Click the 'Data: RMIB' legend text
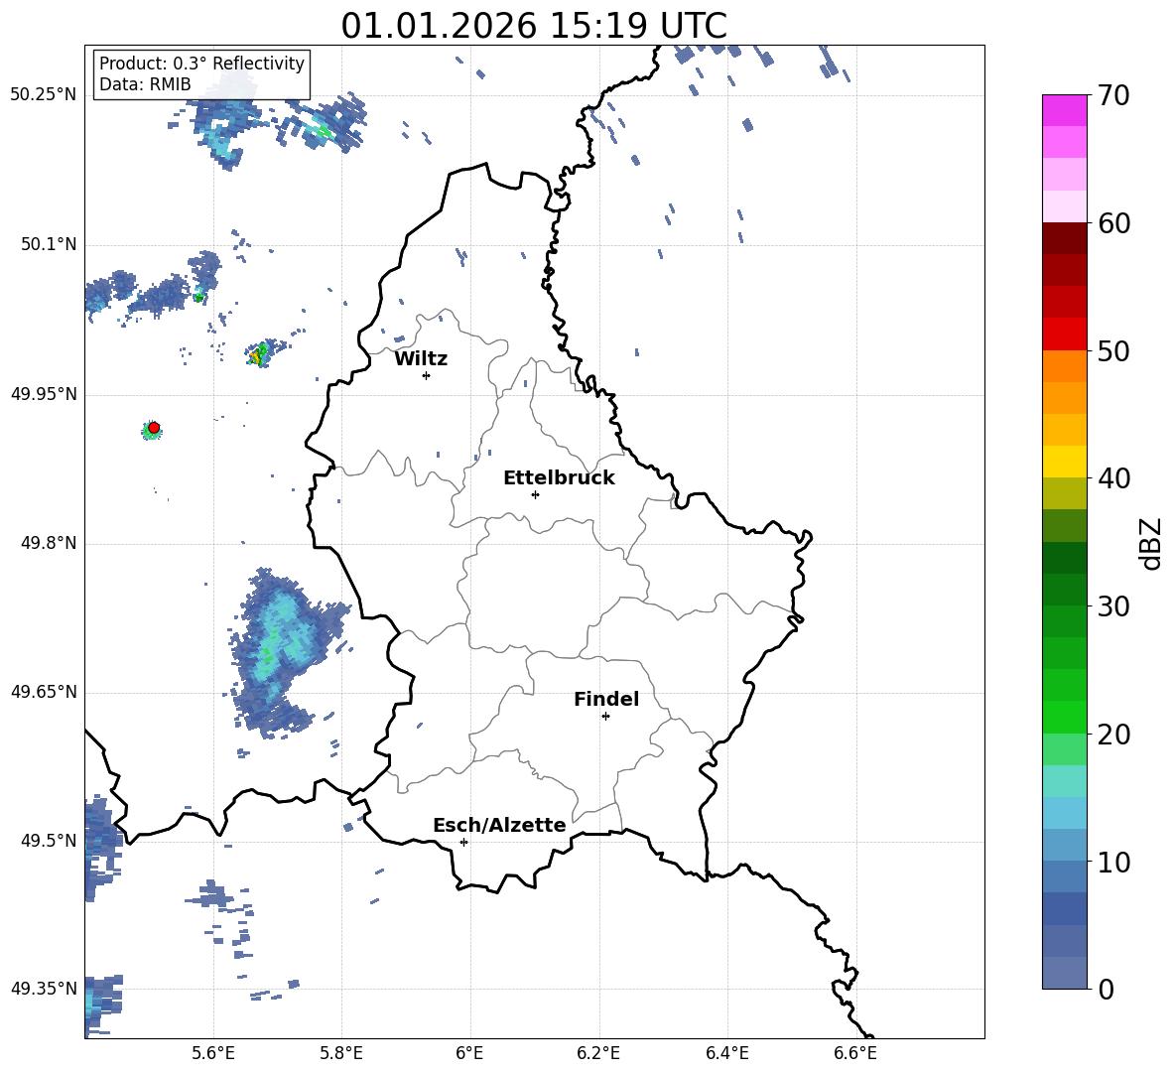Image resolution: width=1175 pixels, height=1073 pixels. 145,84
